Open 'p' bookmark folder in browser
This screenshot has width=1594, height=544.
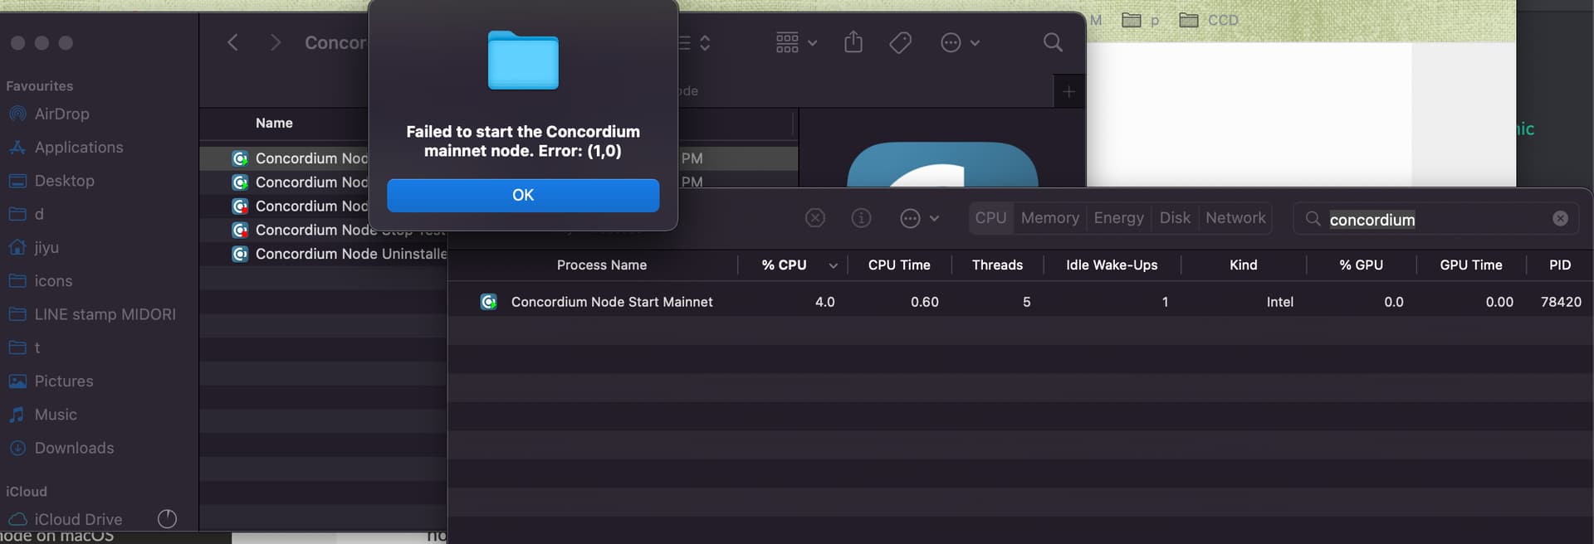click(x=1141, y=20)
